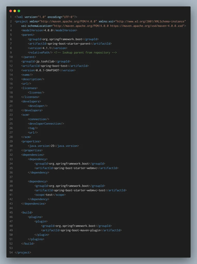Image resolution: width=197 pixels, height=264 pixels.
Task: Click line number 44
Action: (11, 208)
